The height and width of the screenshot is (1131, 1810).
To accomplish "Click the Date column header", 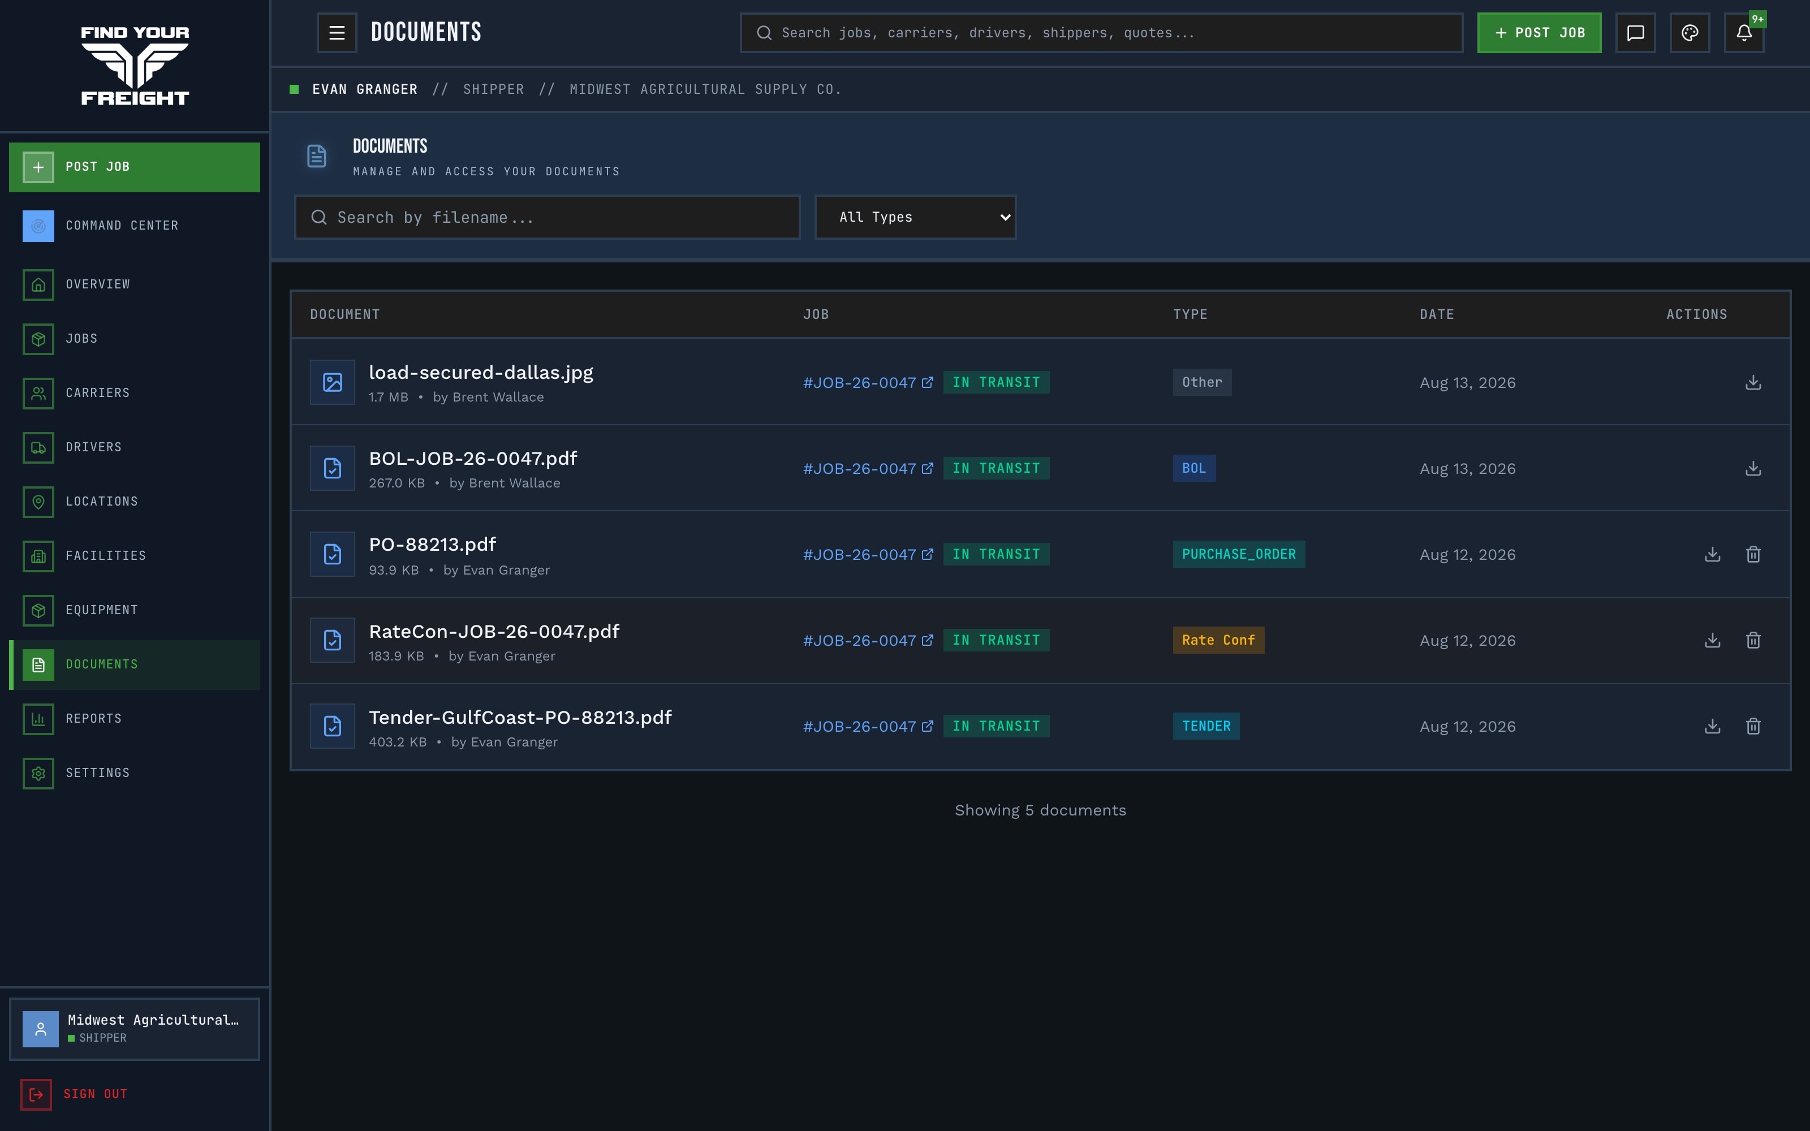I will click(1437, 314).
